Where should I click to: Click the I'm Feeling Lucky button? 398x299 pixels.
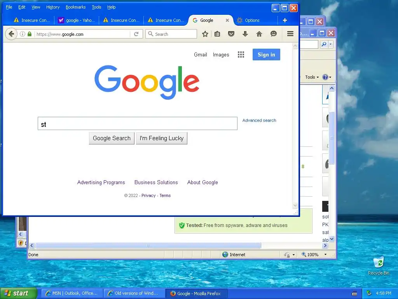click(x=162, y=138)
